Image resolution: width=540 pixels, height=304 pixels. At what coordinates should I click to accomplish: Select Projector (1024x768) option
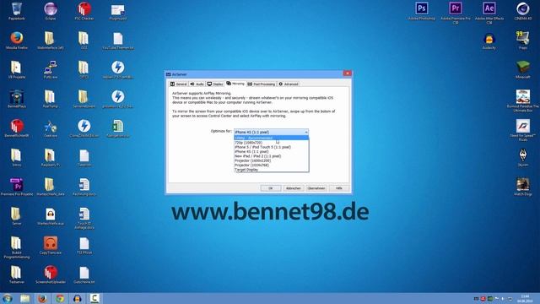click(x=272, y=166)
